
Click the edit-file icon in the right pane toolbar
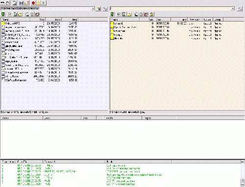click(x=147, y=14)
